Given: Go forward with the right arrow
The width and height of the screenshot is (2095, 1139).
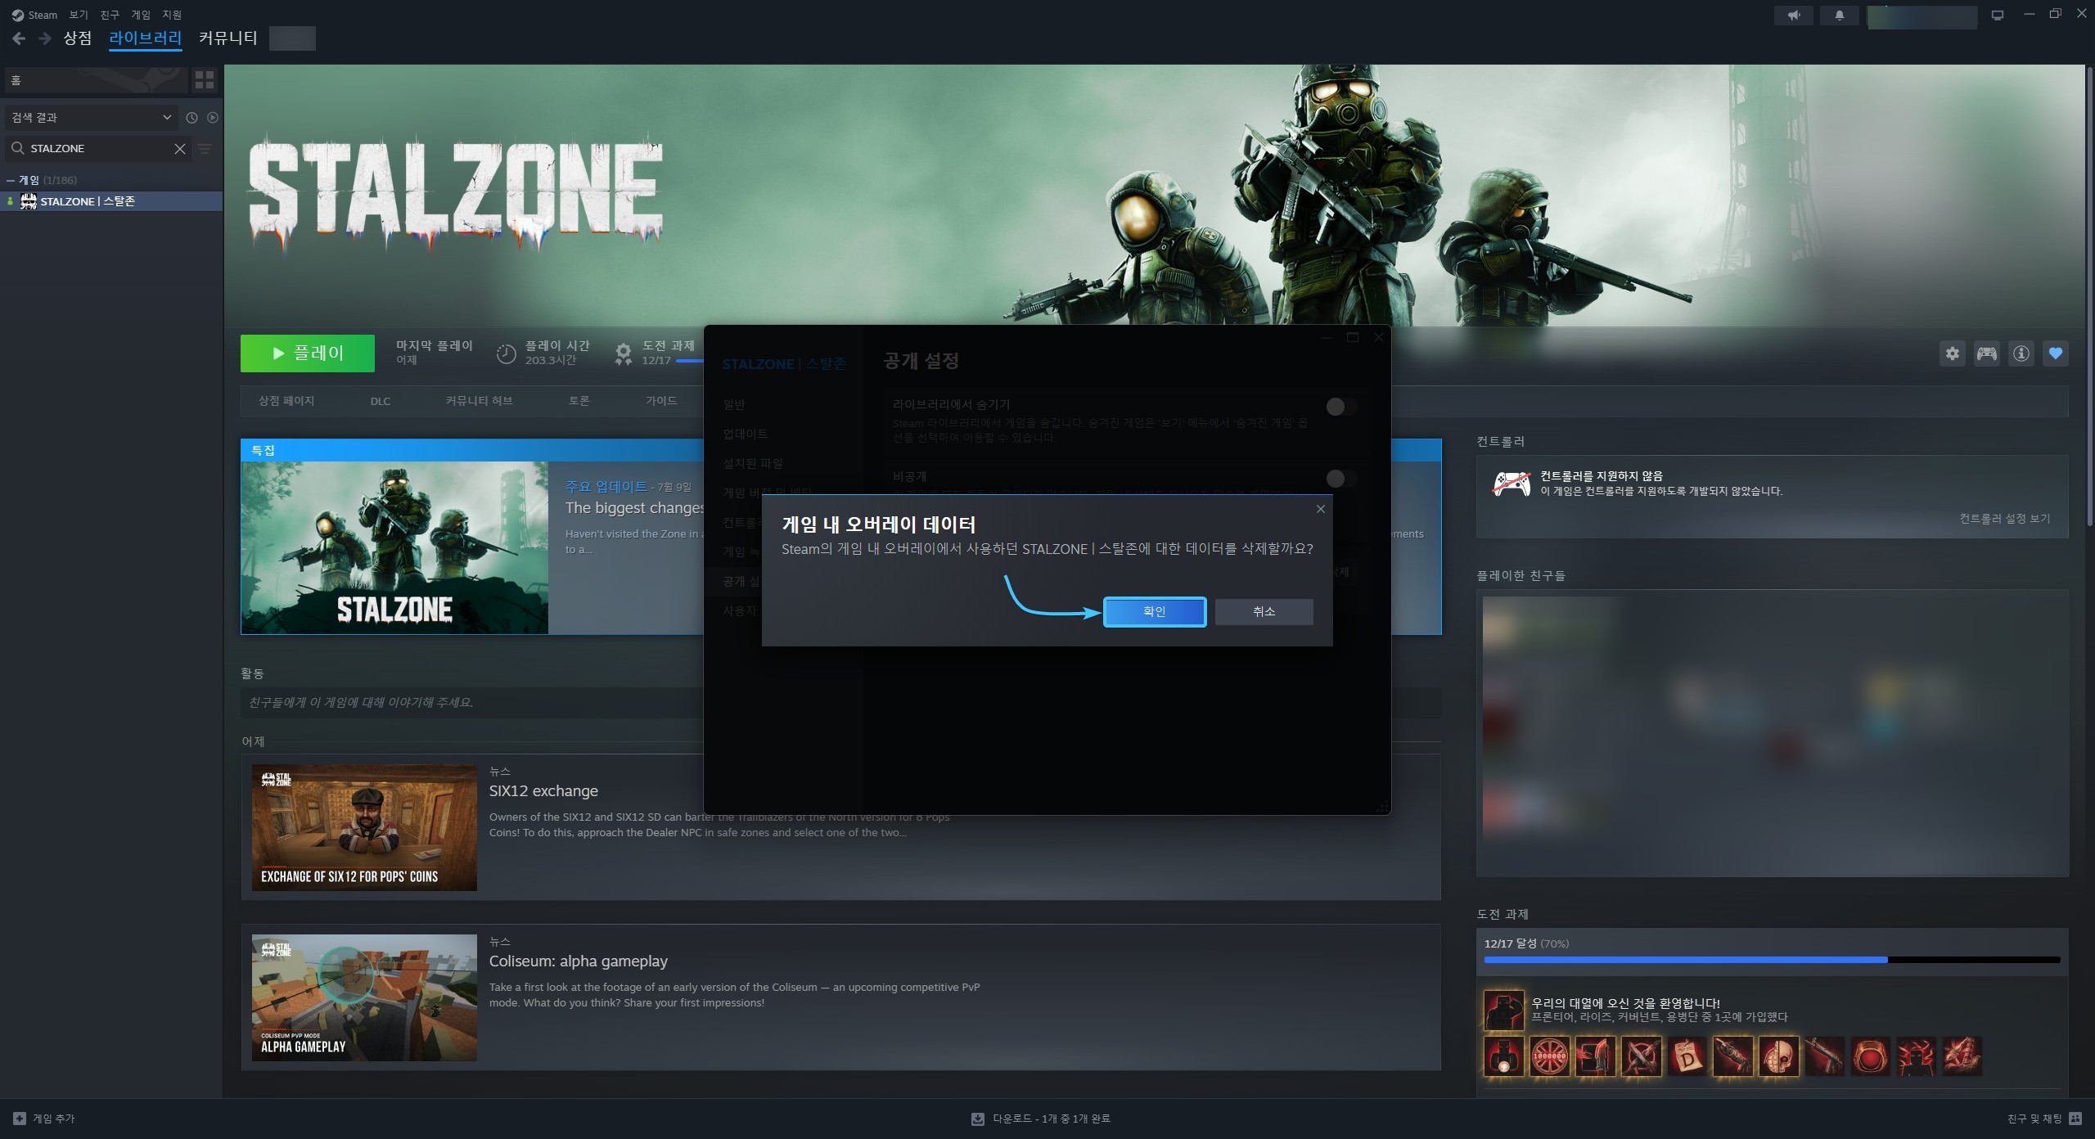Looking at the screenshot, I should (x=45, y=38).
